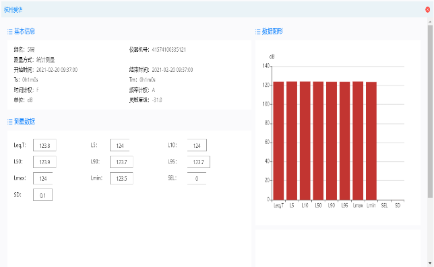Viewport: 434px width, 267px height.
Task: Click the L50 bar in the chart
Action: [x=318, y=141]
